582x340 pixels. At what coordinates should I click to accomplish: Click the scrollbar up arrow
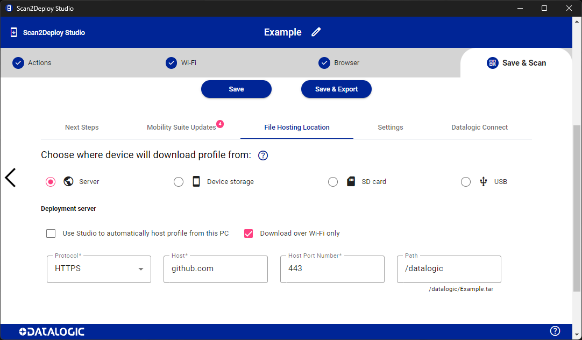[577, 21]
